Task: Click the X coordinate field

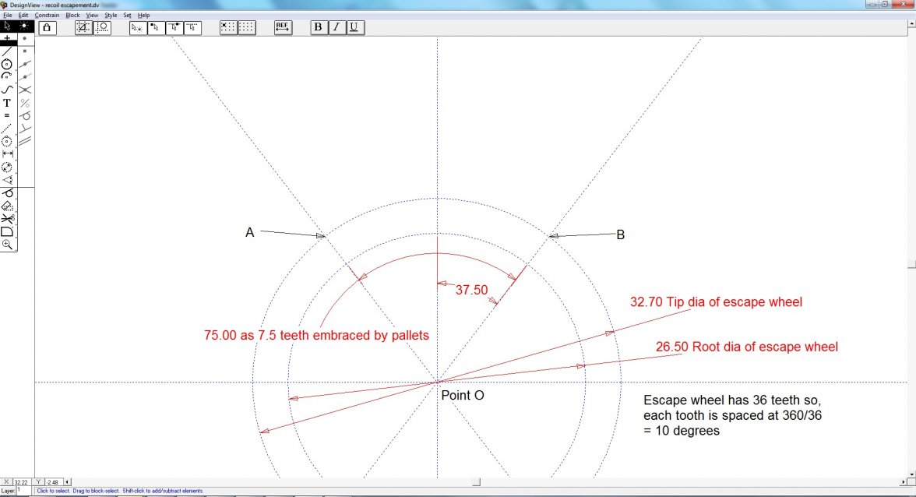Action: coord(21,482)
